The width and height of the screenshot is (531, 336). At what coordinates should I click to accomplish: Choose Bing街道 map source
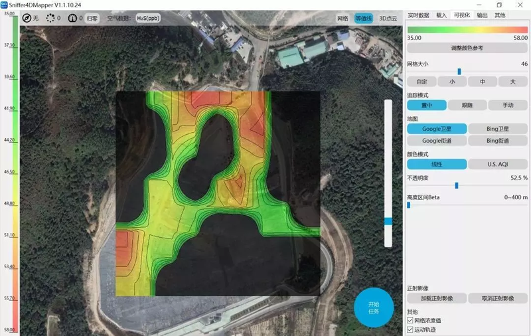point(497,141)
